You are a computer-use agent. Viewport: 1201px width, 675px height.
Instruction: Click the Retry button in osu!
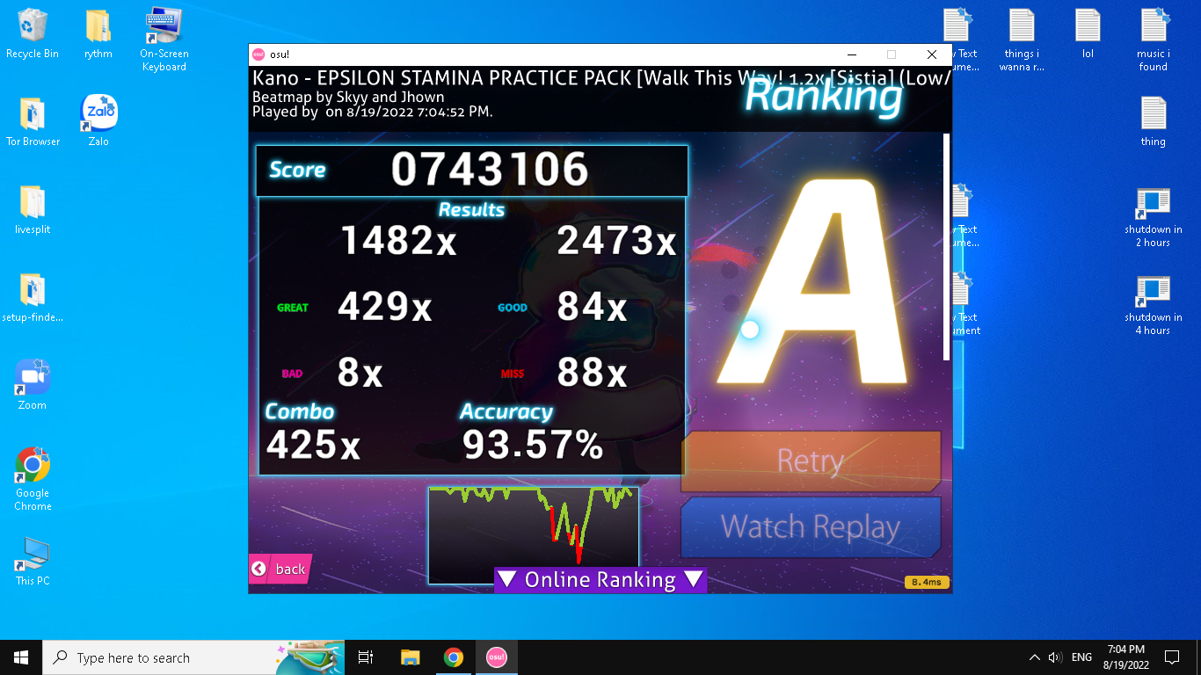click(x=811, y=461)
